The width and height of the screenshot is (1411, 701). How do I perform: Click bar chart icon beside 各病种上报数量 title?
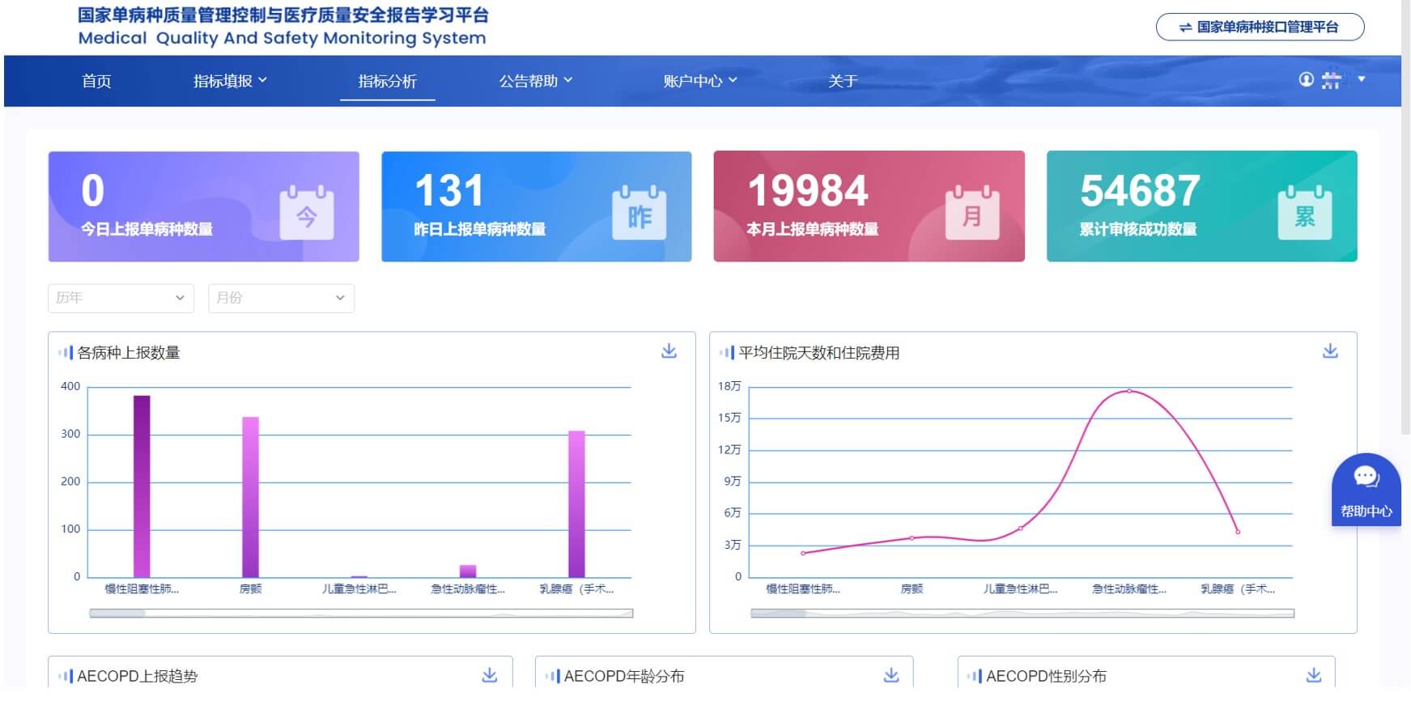coord(66,353)
